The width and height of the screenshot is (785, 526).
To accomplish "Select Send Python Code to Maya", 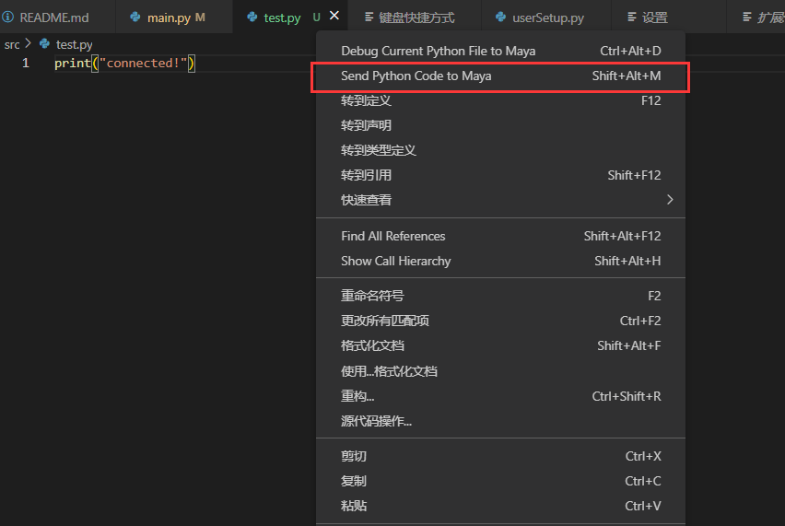I will pos(500,76).
